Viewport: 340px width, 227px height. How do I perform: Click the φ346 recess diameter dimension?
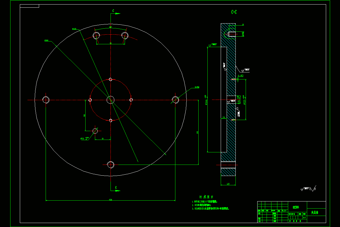(207, 100)
